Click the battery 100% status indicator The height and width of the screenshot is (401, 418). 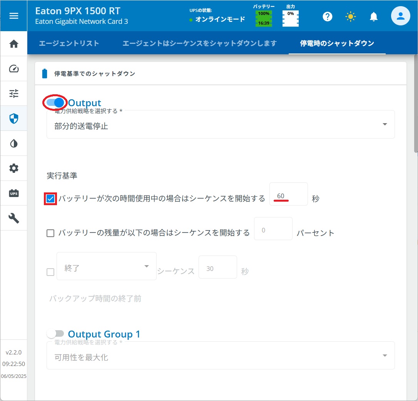264,18
